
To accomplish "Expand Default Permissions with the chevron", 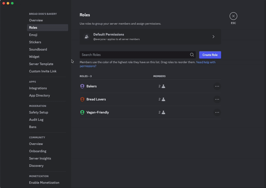I will pos(213,37).
